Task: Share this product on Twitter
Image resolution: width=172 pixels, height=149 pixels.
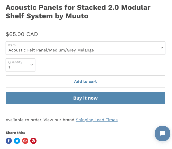Action: click(17, 141)
